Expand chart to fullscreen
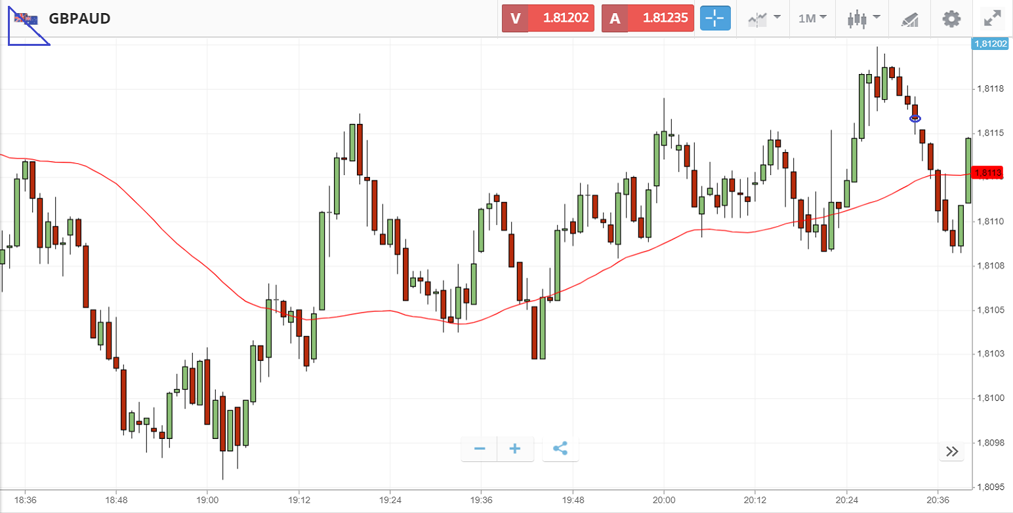The width and height of the screenshot is (1013, 513). click(991, 18)
